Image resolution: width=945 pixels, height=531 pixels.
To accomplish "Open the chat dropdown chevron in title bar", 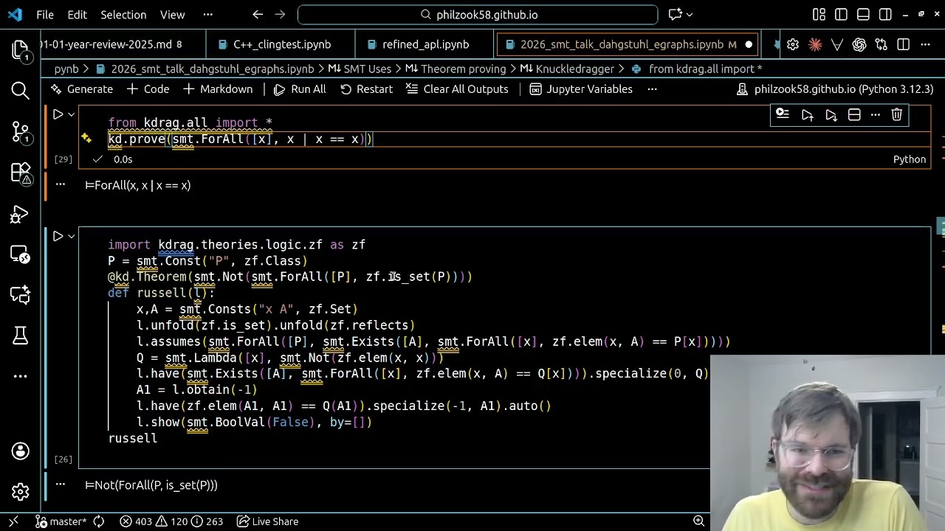I will (x=690, y=14).
